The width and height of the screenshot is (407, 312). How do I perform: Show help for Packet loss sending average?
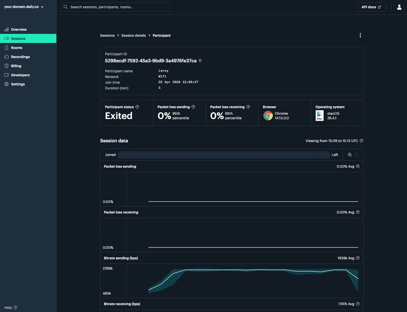click(x=358, y=166)
